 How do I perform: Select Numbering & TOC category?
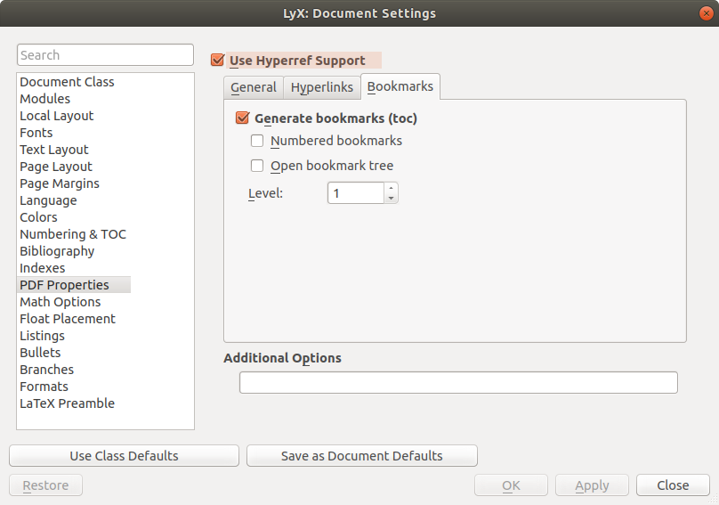tap(73, 234)
